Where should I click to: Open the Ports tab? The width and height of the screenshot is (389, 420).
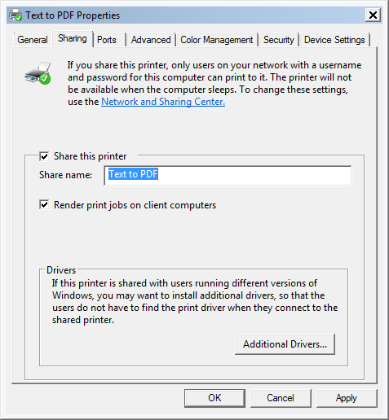pyautogui.click(x=107, y=40)
